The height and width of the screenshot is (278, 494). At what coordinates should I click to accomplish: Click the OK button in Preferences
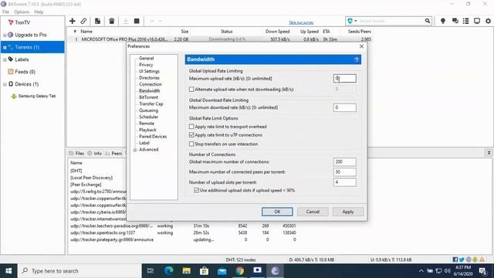pos(277,212)
